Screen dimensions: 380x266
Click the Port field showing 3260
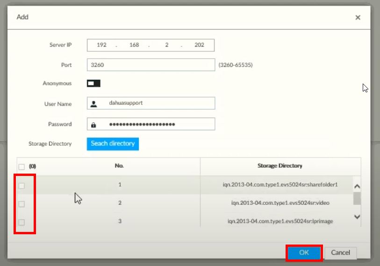151,65
